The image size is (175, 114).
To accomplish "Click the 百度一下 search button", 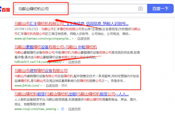I will 160,8.
